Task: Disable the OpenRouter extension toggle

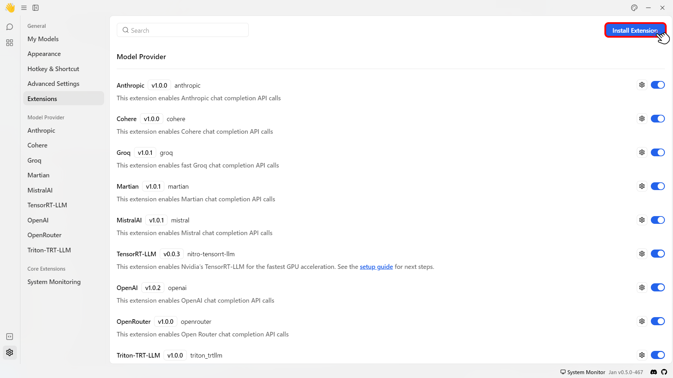Action: 658,321
